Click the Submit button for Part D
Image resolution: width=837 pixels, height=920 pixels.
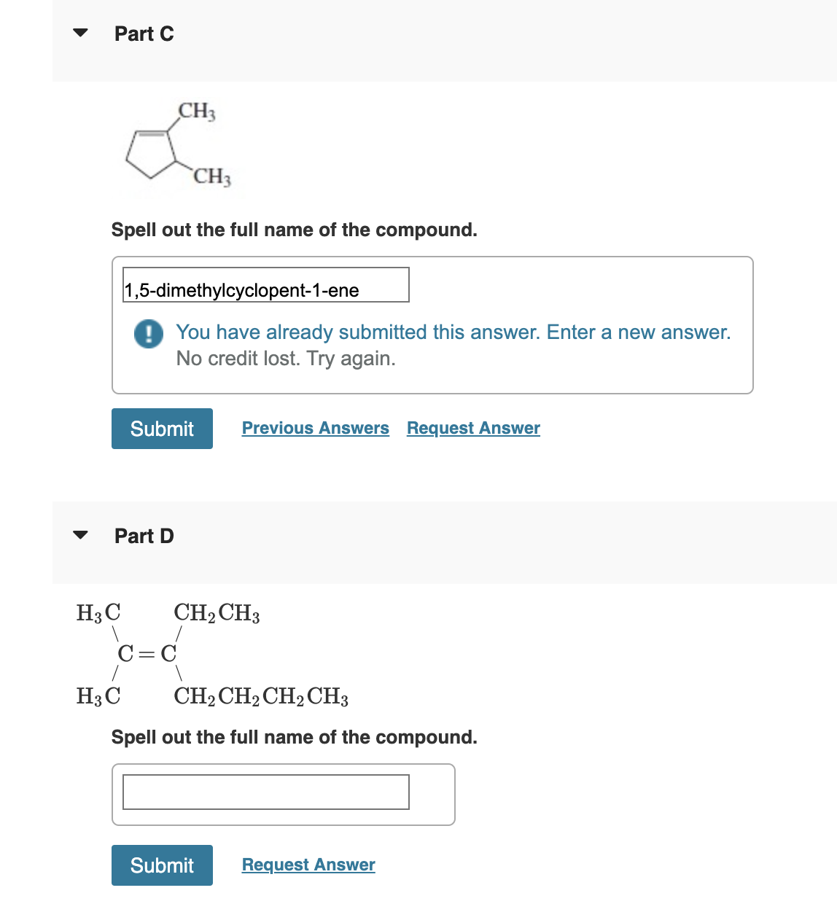tap(162, 865)
